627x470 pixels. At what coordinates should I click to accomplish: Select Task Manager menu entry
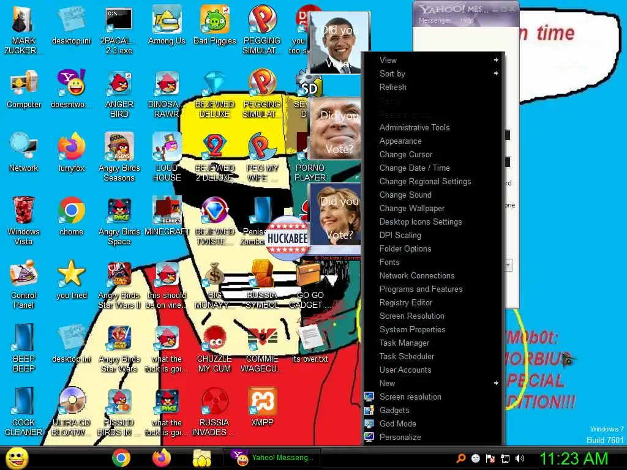(x=433, y=343)
